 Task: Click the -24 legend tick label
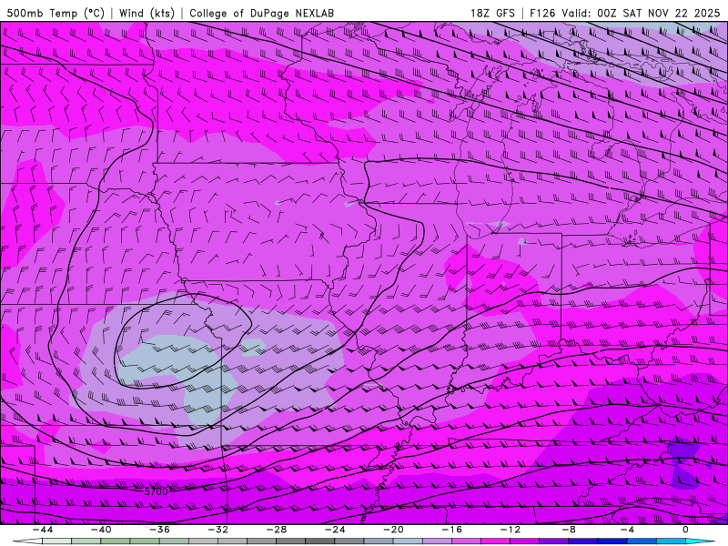(x=335, y=530)
